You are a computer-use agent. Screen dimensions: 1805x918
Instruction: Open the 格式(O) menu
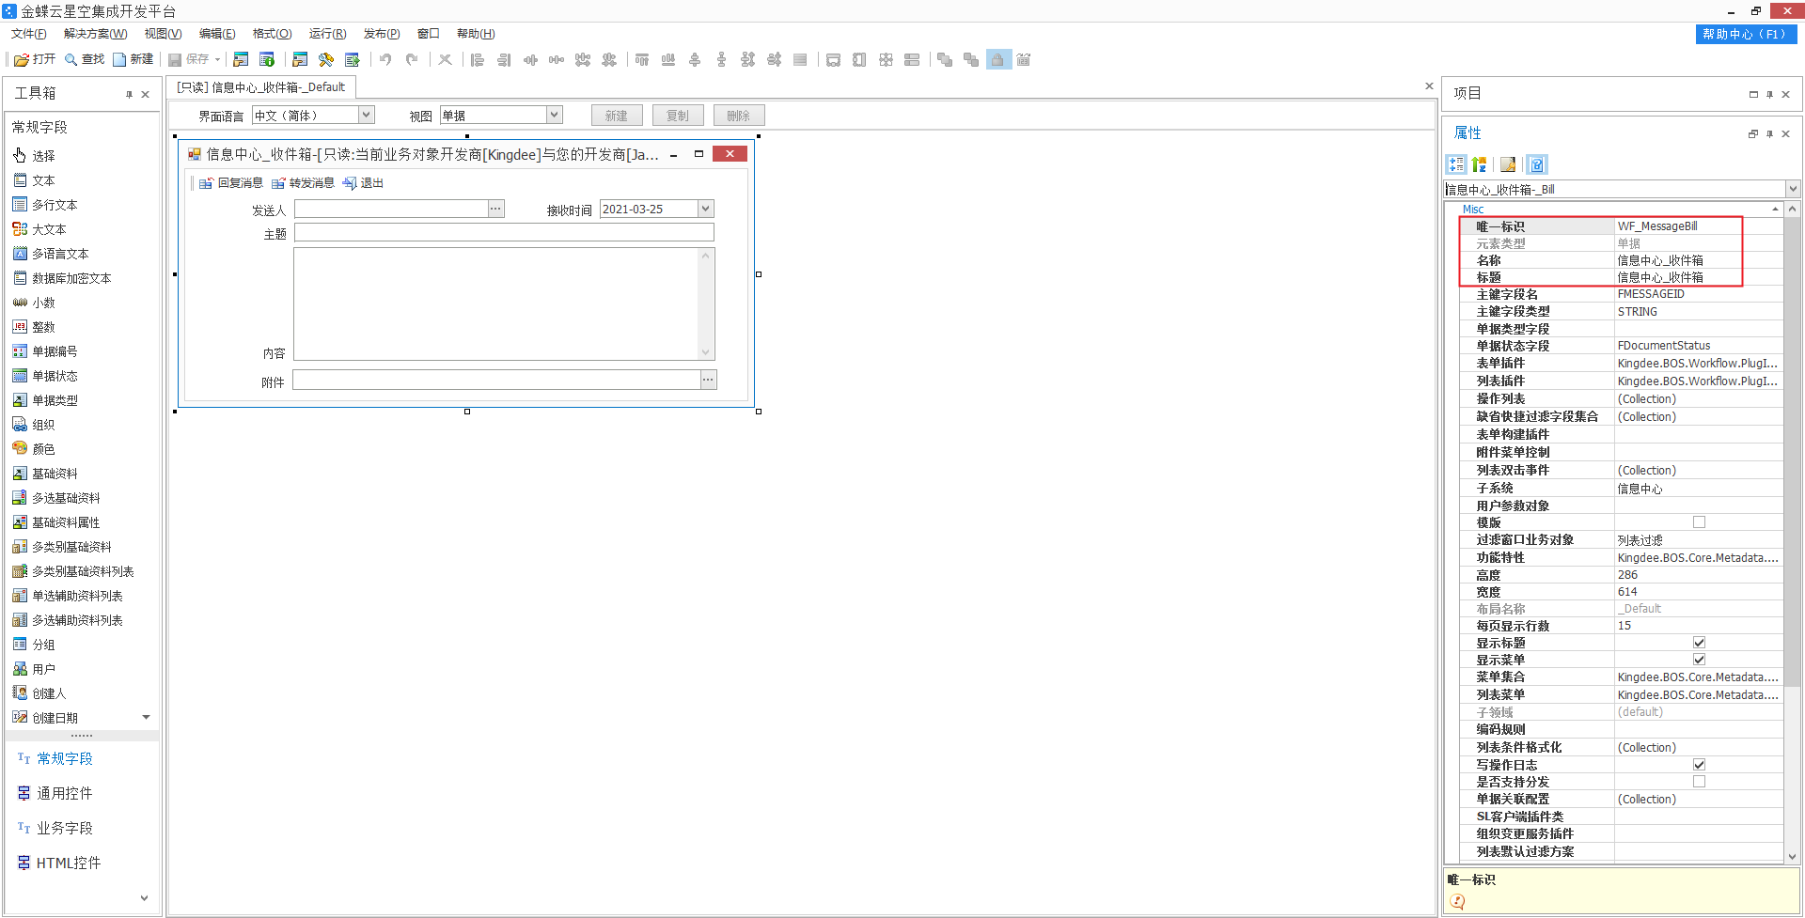(x=273, y=34)
